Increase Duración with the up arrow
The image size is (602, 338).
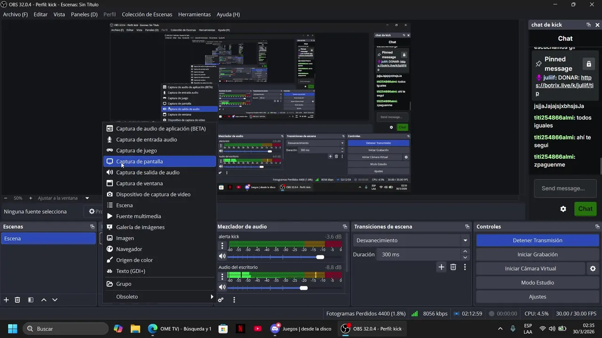(x=465, y=252)
